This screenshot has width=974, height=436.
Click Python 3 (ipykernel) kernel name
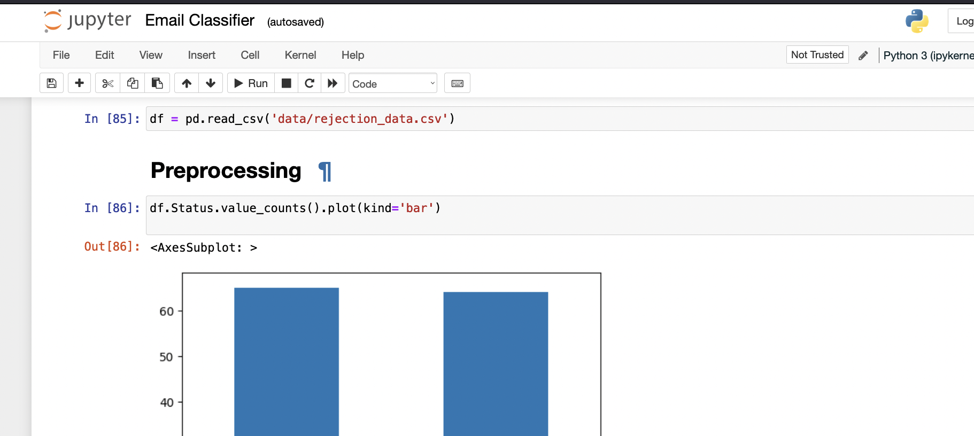(x=929, y=56)
